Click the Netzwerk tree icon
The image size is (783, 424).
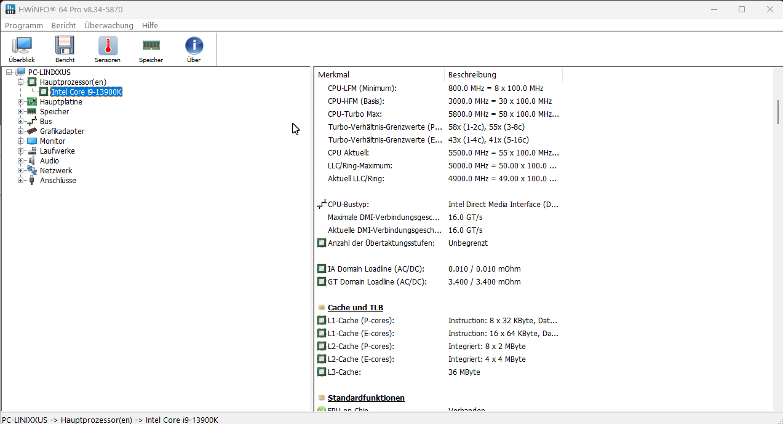click(32, 170)
